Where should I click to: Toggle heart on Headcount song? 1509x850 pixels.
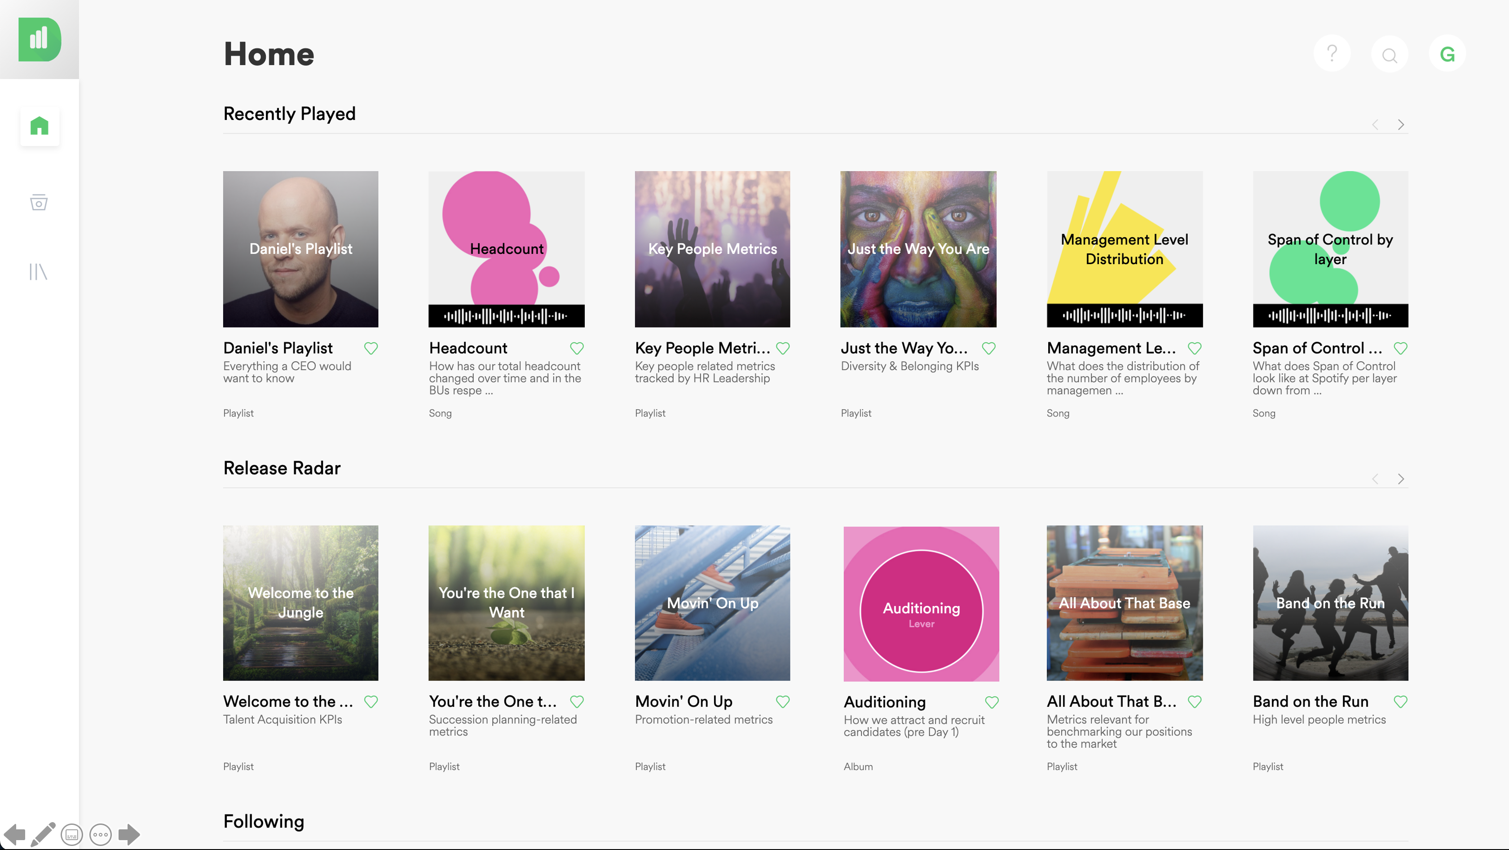(577, 348)
